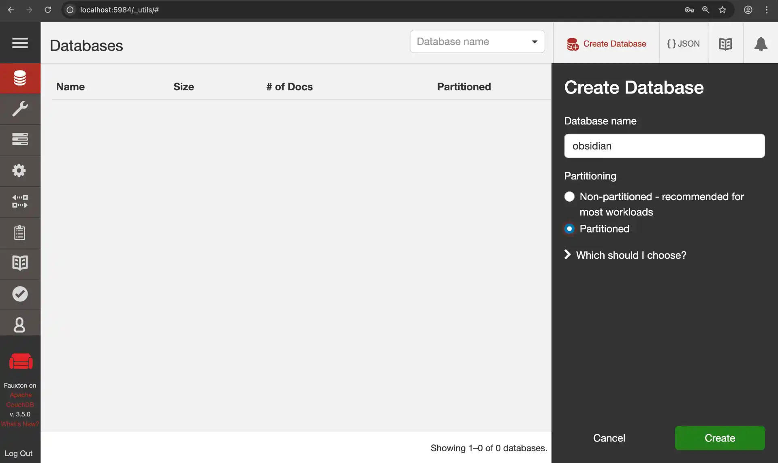Open the Configuration gear icon
The width and height of the screenshot is (778, 463).
click(x=20, y=171)
